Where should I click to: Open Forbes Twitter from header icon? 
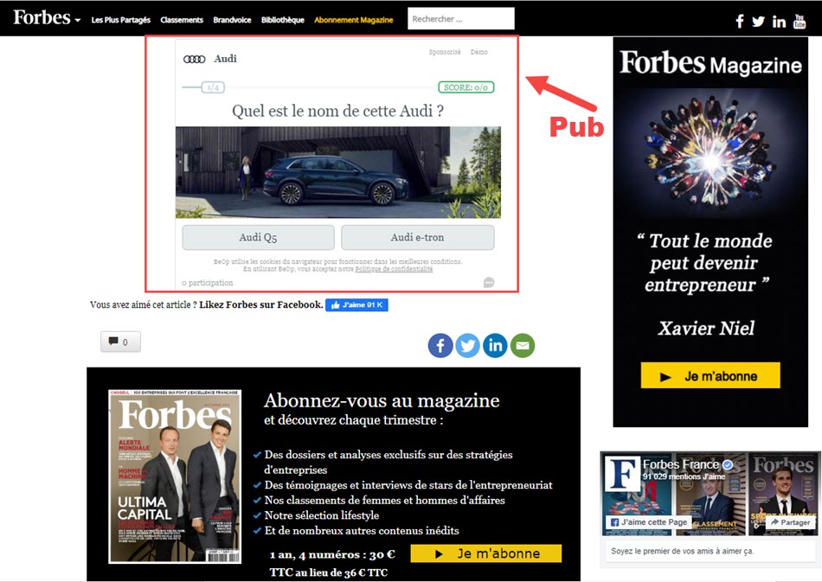tap(758, 22)
